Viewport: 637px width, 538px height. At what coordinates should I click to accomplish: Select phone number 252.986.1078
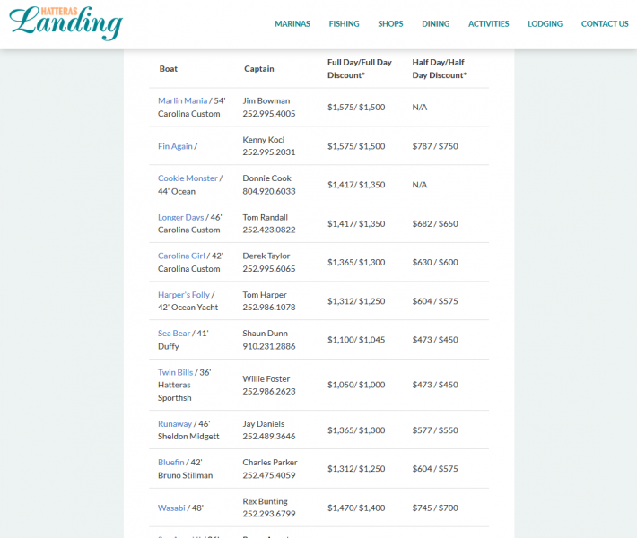[x=269, y=308]
